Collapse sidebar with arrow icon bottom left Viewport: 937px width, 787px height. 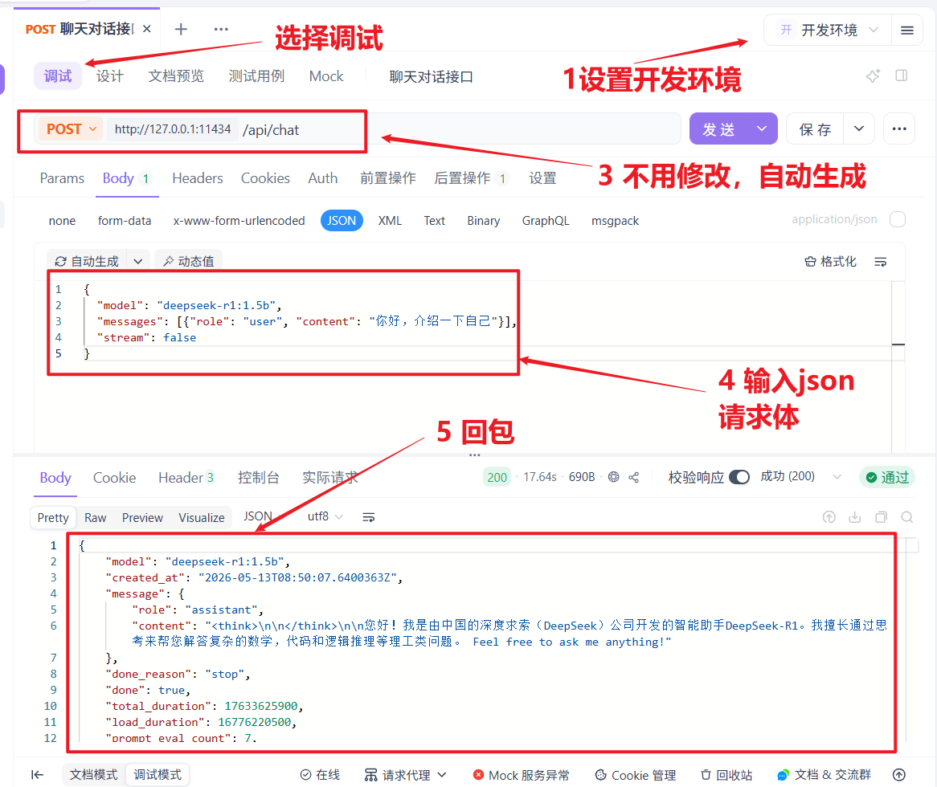click(x=38, y=774)
